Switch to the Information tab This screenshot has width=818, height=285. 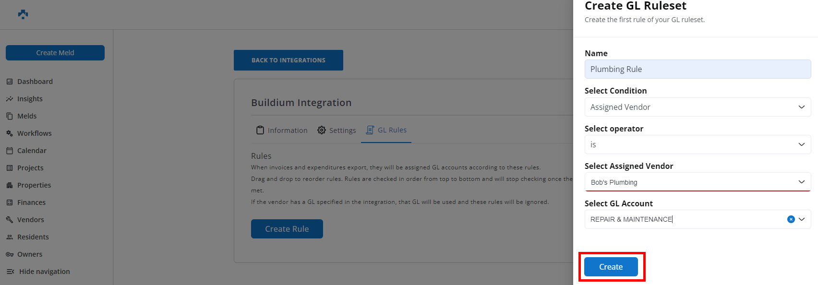tap(282, 130)
